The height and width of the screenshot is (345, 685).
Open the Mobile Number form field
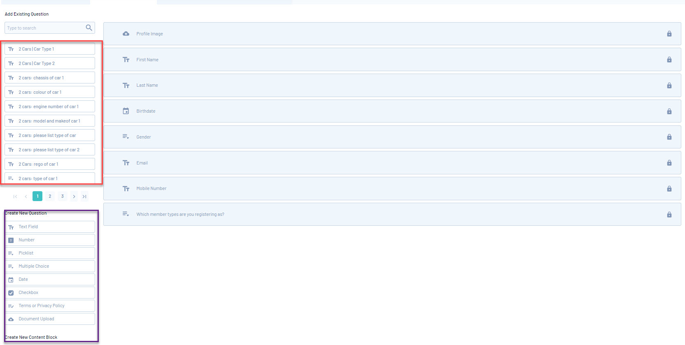[392, 189]
